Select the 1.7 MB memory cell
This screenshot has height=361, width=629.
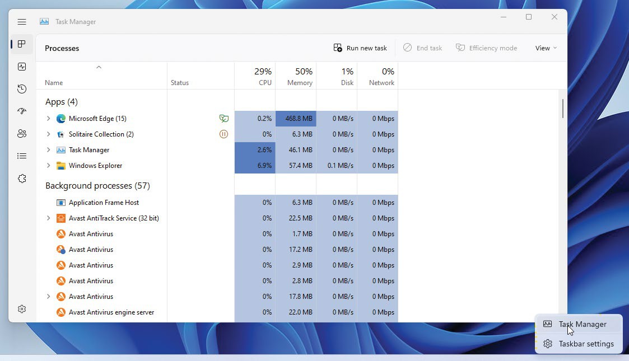coord(296,234)
